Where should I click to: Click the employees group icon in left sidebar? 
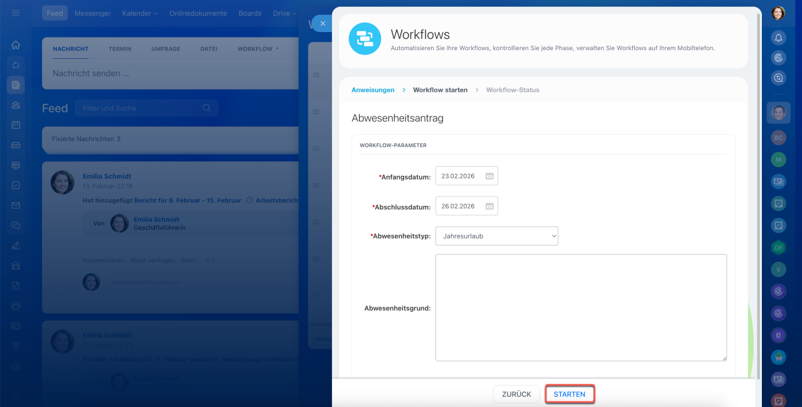(x=16, y=105)
